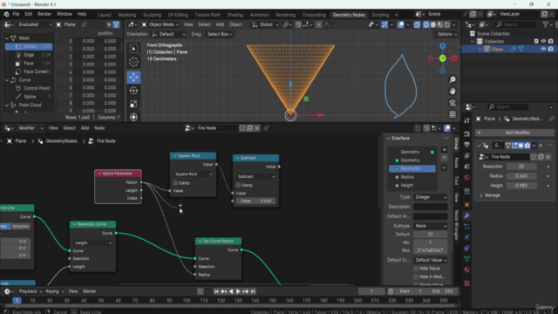Jump to first frame in timeline
Screen dimensions: 558x314
216,291
